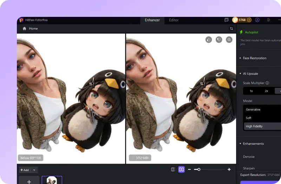Open the Add dropdown arrow
The width and height of the screenshot is (281, 184).
pyautogui.click(x=34, y=170)
